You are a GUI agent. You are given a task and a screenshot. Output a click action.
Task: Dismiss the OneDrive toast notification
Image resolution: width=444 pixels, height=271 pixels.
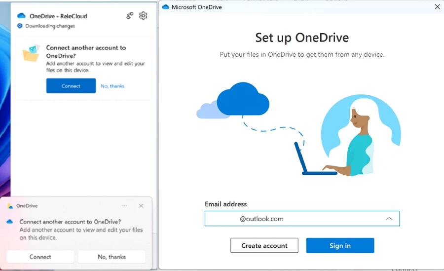point(141,206)
